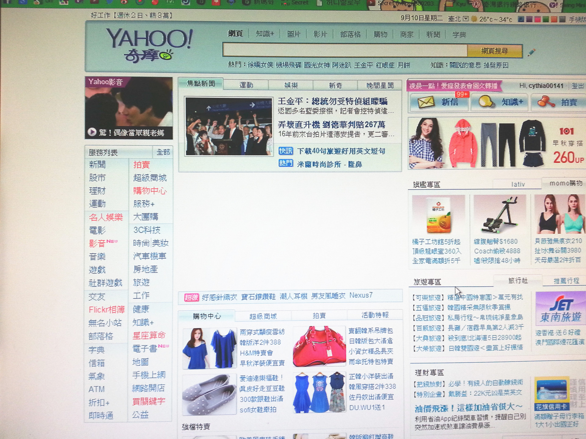Viewport: 586px width, 439px height.
Task: Select the 圖片 search category
Action: pos(294,34)
